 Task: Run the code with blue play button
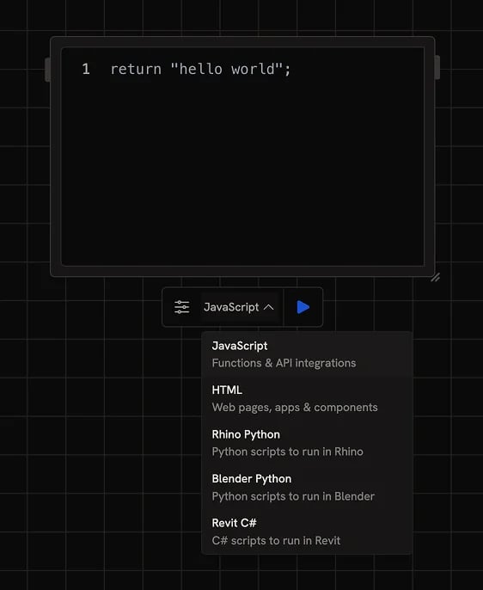(303, 307)
